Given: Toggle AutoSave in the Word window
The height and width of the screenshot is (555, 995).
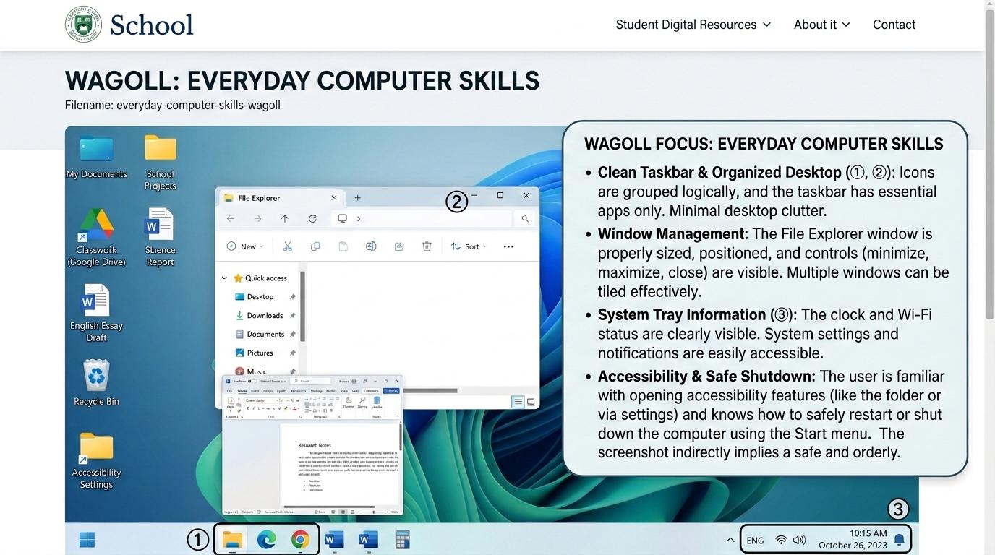Looking at the screenshot, I should (x=252, y=381).
